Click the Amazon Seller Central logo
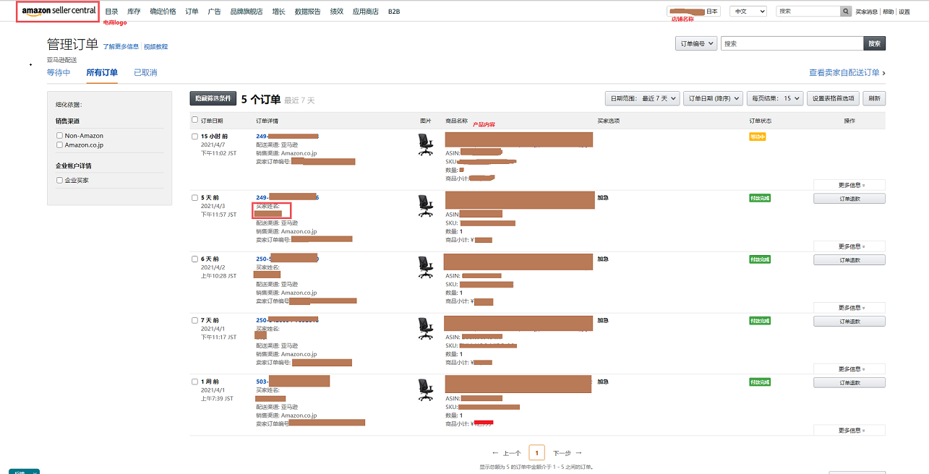This screenshot has width=929, height=474. (59, 12)
